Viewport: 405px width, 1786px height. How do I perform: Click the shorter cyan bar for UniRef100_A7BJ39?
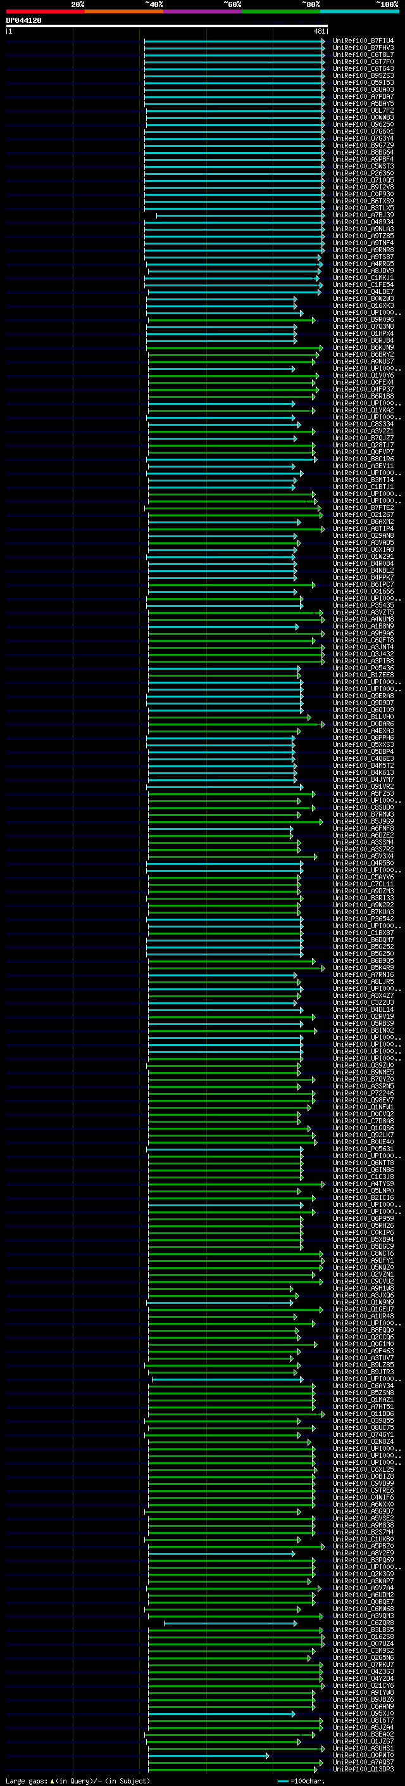click(240, 215)
